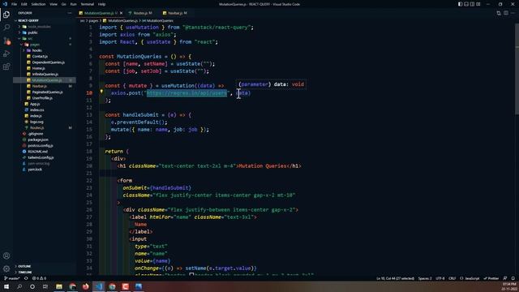This screenshot has width=519, height=292.
Task: Click the master branch in status bar
Action: pyautogui.click(x=12, y=278)
